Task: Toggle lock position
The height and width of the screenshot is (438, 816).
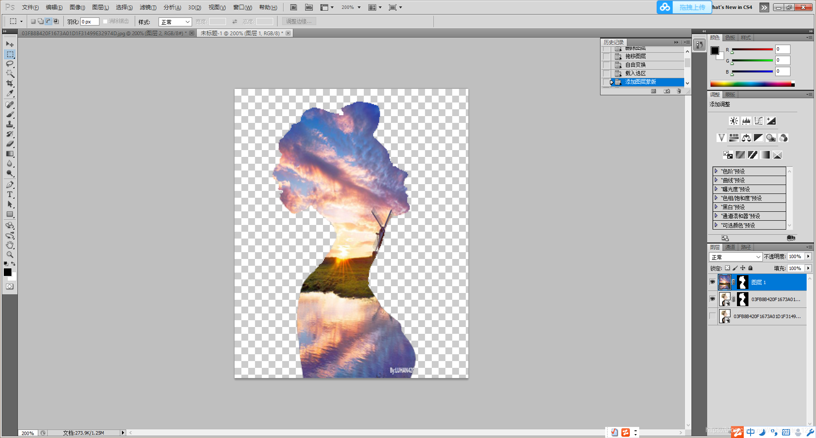Action: click(x=742, y=268)
